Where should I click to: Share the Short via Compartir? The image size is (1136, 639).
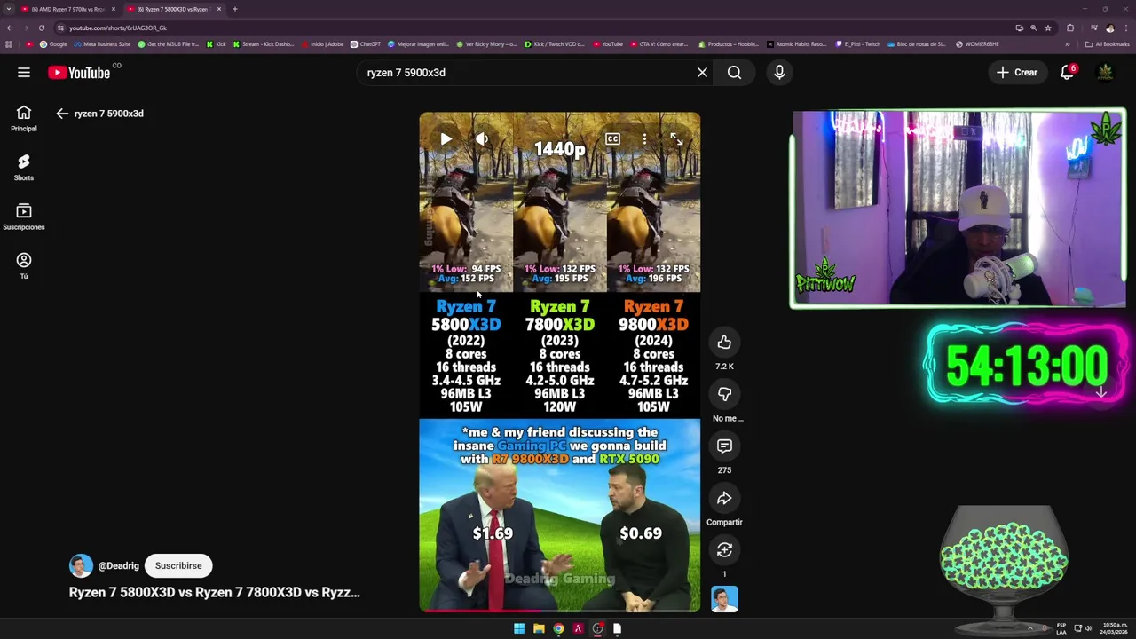click(x=724, y=499)
